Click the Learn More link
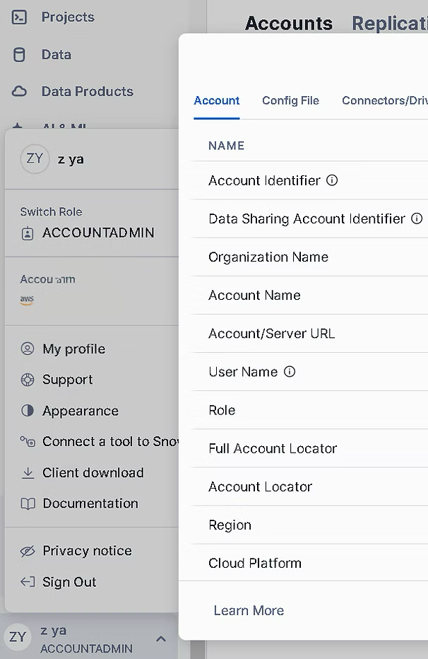428x659 pixels. pyautogui.click(x=249, y=610)
